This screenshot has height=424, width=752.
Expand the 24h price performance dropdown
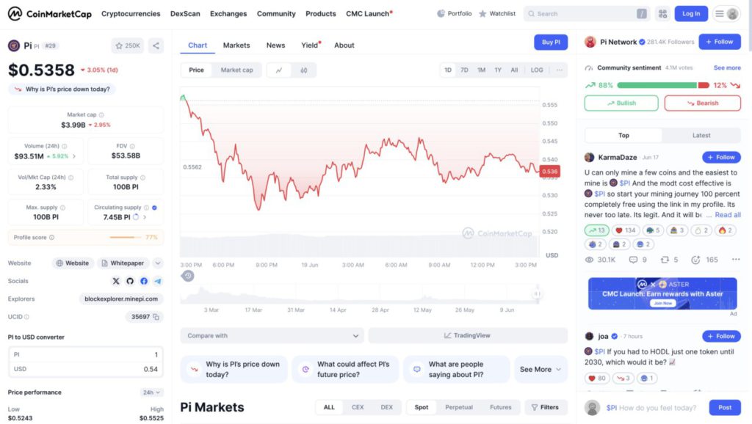[x=151, y=392]
